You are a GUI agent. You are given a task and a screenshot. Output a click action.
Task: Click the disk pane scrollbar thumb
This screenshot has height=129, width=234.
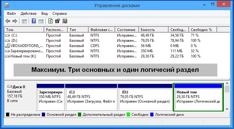tap(227, 89)
